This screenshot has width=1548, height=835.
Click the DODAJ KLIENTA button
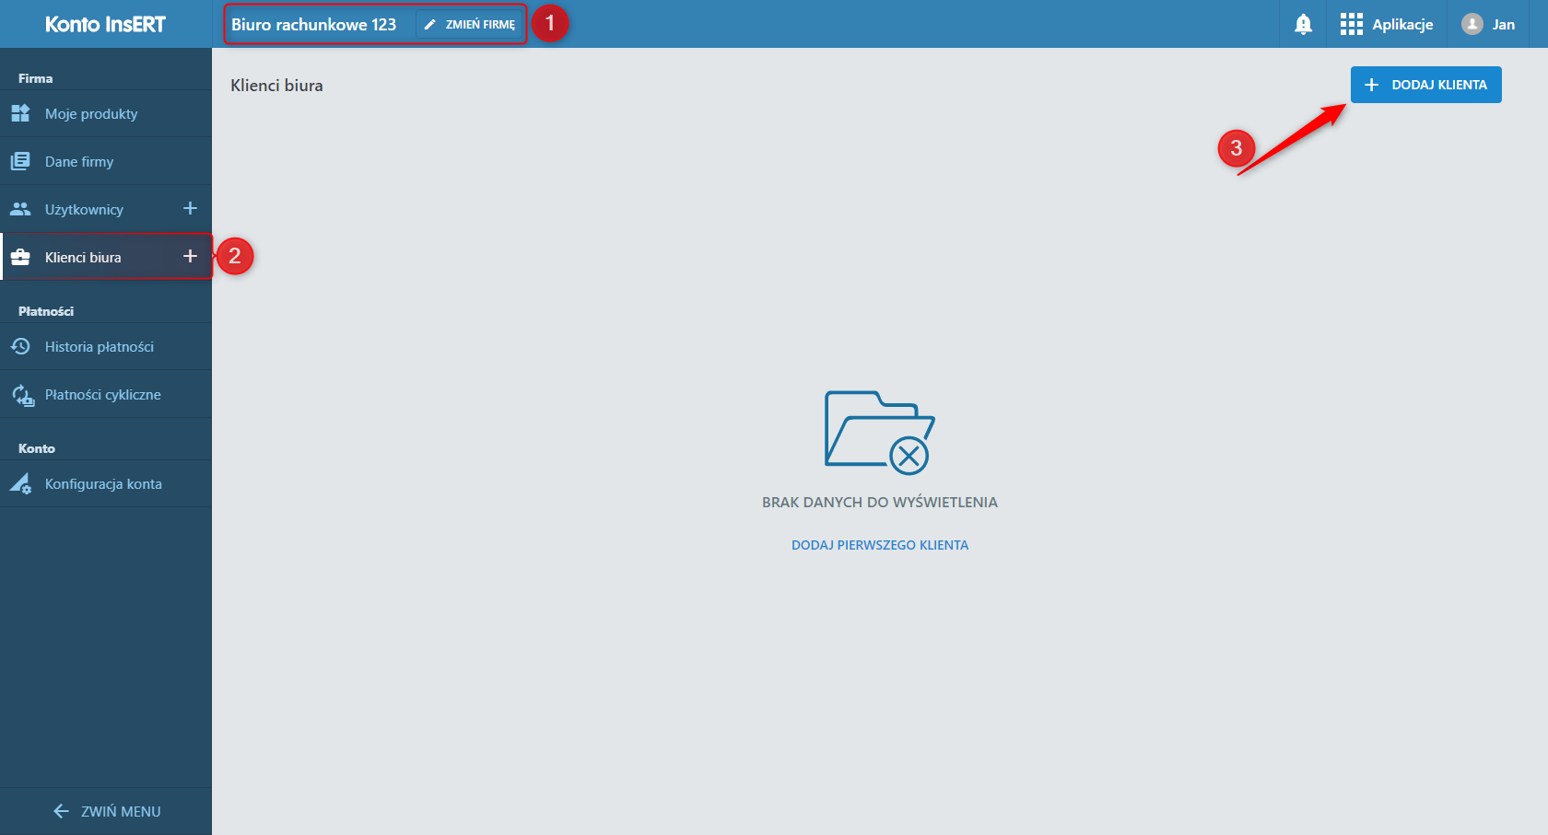pyautogui.click(x=1425, y=85)
